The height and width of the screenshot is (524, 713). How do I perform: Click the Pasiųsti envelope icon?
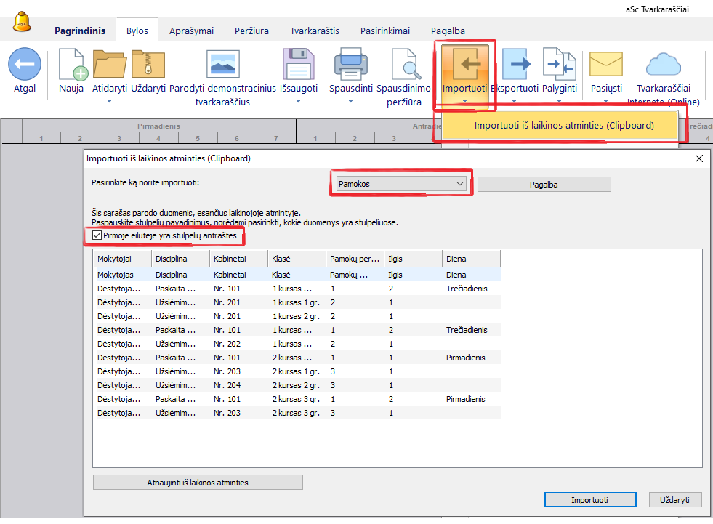(606, 64)
